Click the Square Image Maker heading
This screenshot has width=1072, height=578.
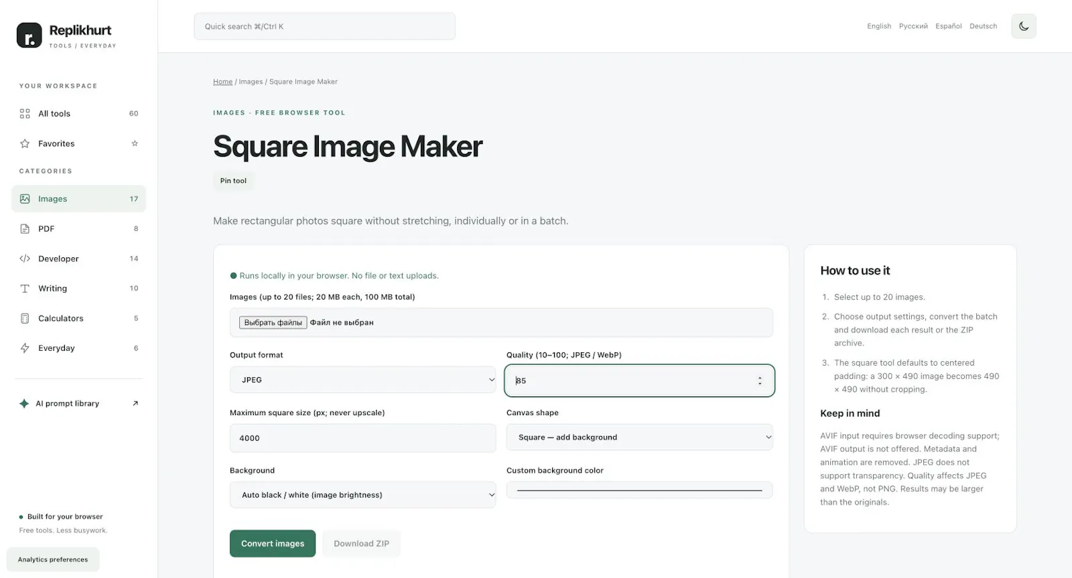348,147
